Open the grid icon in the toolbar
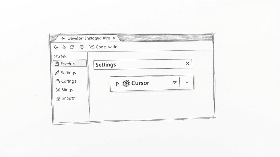 [x=81, y=47]
